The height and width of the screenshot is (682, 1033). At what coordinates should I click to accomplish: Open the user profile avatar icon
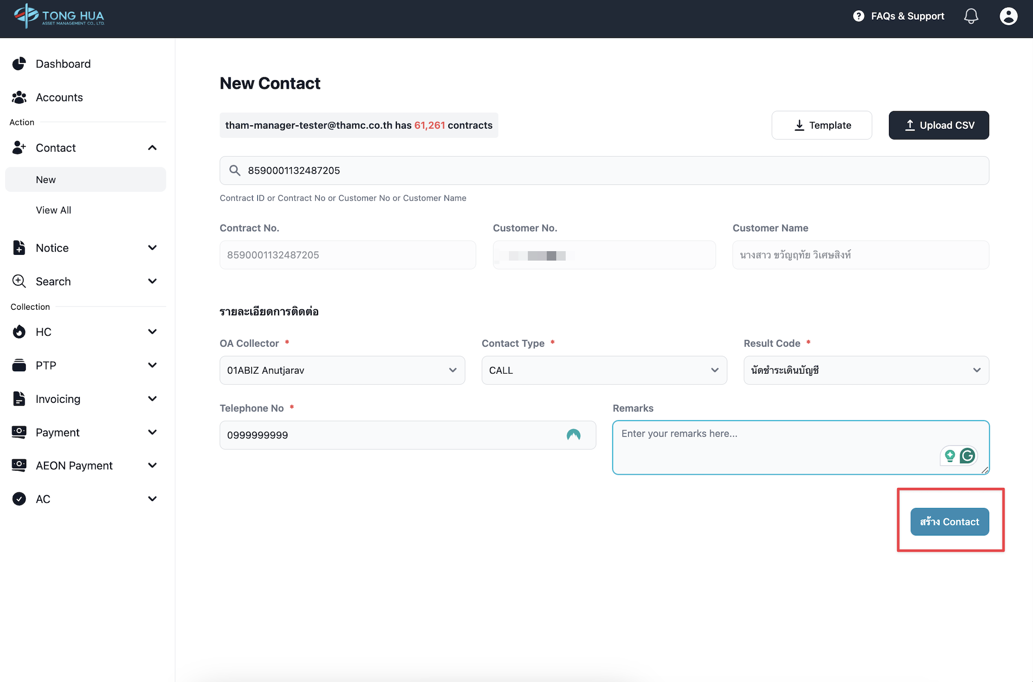(x=1008, y=16)
